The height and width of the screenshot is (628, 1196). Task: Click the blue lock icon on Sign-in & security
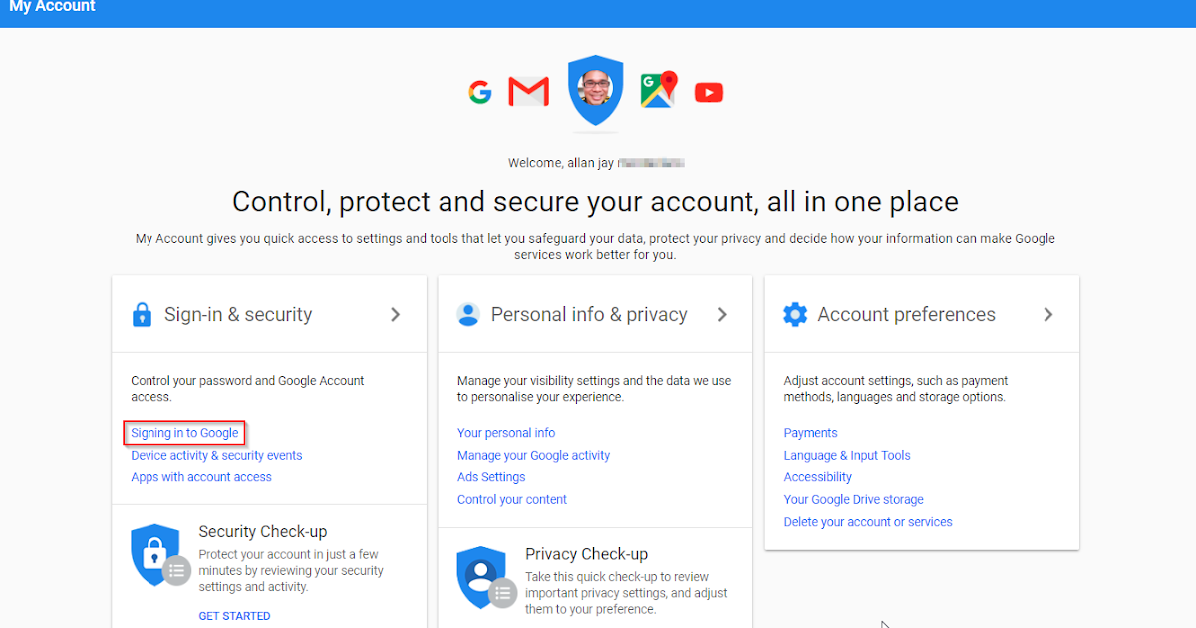click(x=142, y=313)
